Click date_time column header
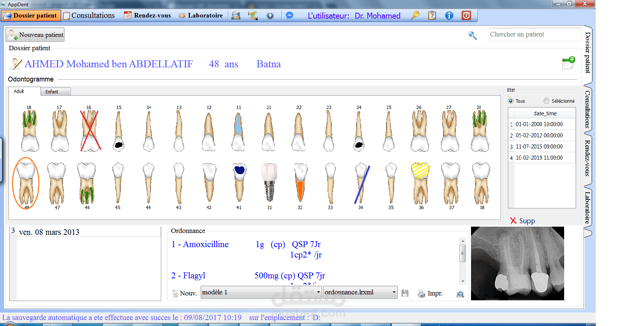This screenshot has height=326, width=617. tap(545, 114)
